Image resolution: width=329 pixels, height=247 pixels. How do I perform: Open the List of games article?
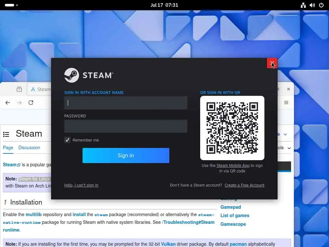tap(235, 215)
